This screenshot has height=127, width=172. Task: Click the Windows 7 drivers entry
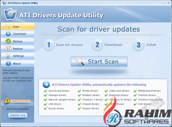(93, 99)
